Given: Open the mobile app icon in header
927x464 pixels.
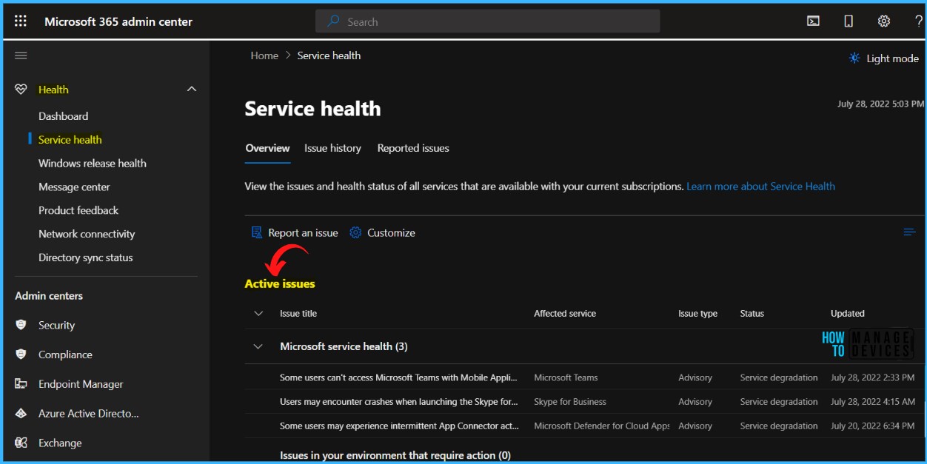Looking at the screenshot, I should coord(849,21).
